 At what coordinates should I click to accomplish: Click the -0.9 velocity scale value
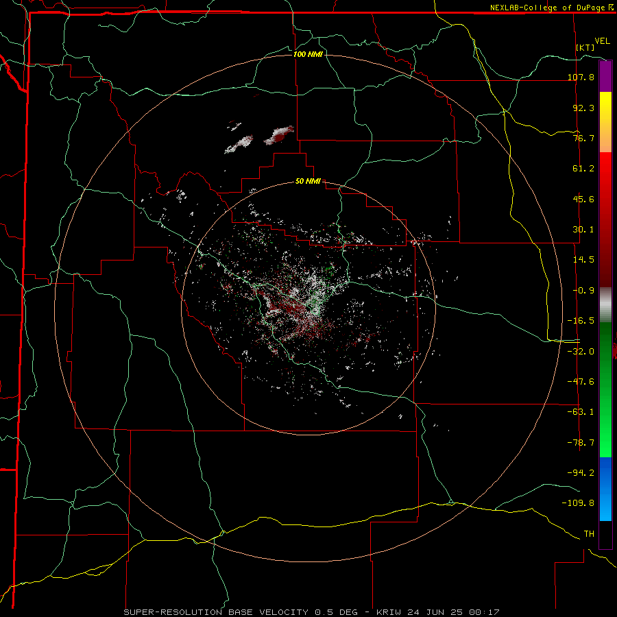[583, 291]
